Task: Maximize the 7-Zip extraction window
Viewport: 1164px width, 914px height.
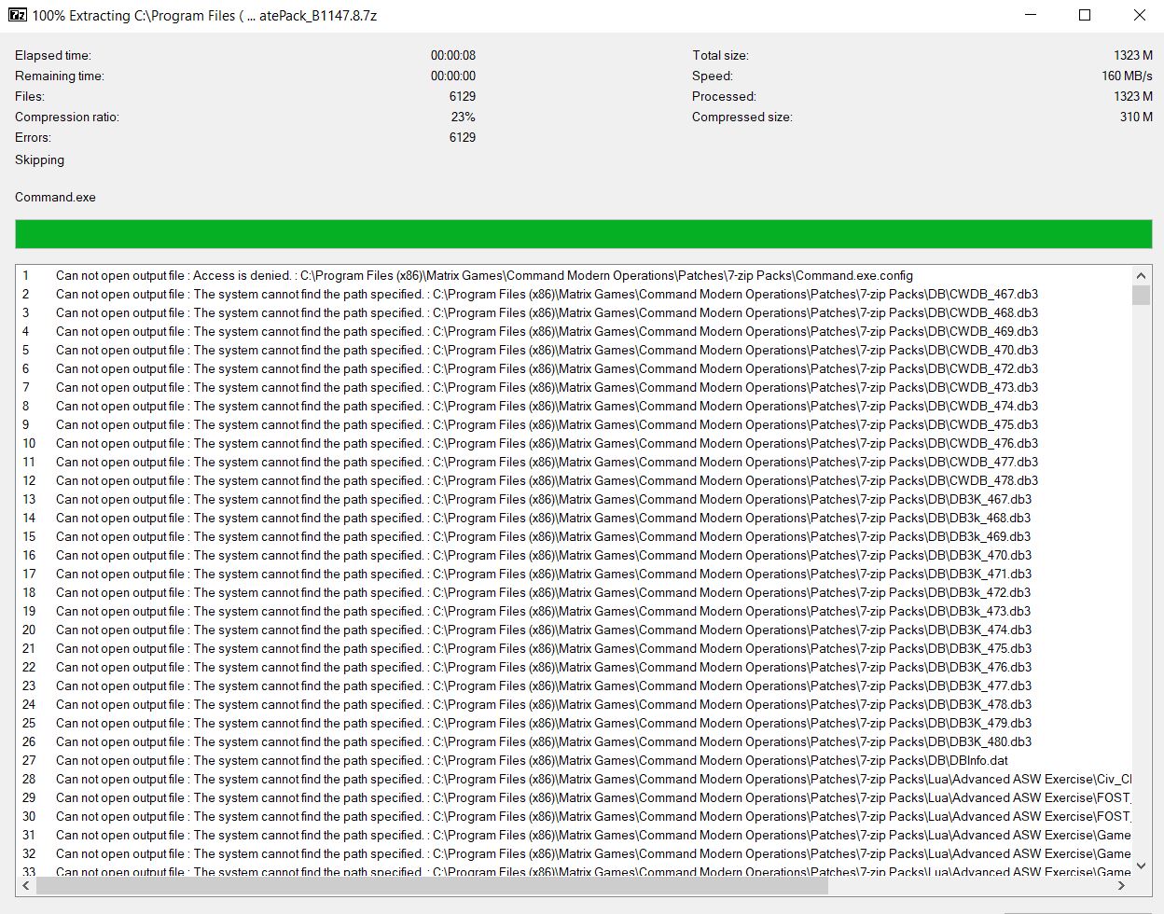Action: [1085, 15]
